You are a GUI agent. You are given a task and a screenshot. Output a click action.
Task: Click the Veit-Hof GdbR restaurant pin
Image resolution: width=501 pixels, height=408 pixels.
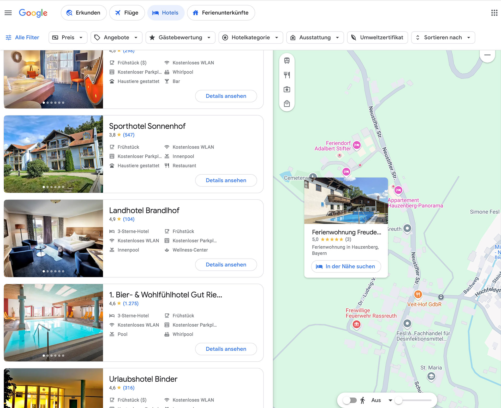coord(418,294)
